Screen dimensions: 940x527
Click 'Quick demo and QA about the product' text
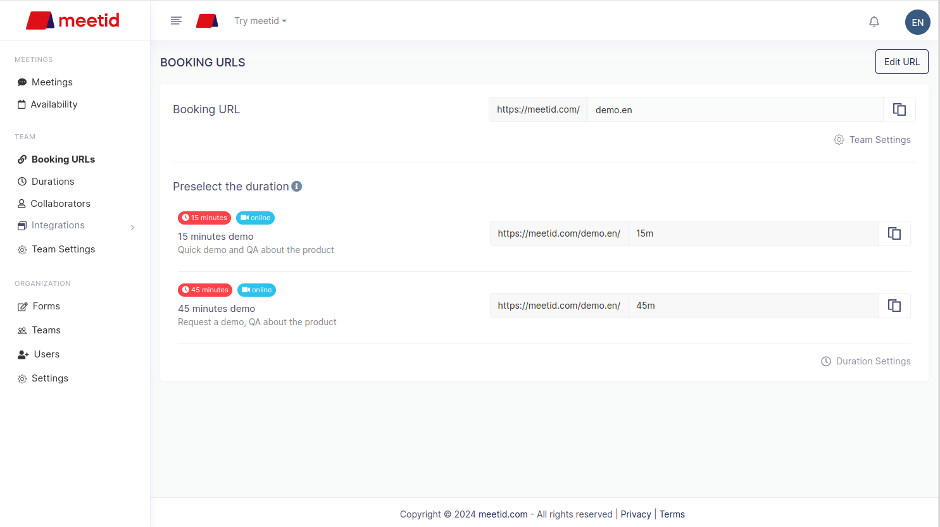coord(256,250)
